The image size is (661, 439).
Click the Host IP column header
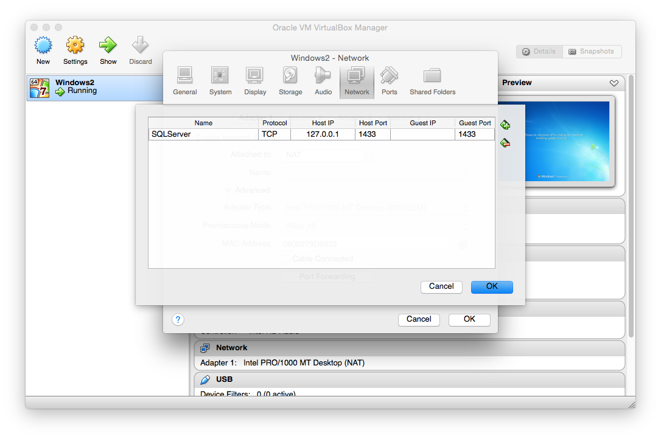(323, 123)
